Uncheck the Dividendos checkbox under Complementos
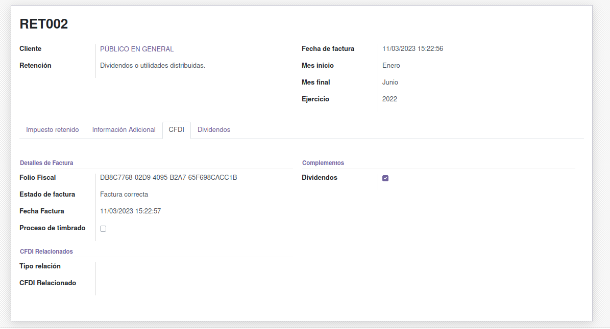The width and height of the screenshot is (610, 329). click(x=385, y=178)
